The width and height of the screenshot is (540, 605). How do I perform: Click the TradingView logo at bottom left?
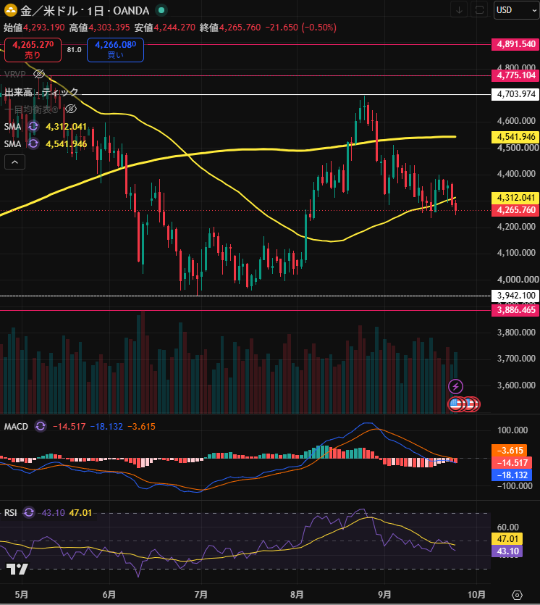pyautogui.click(x=17, y=569)
